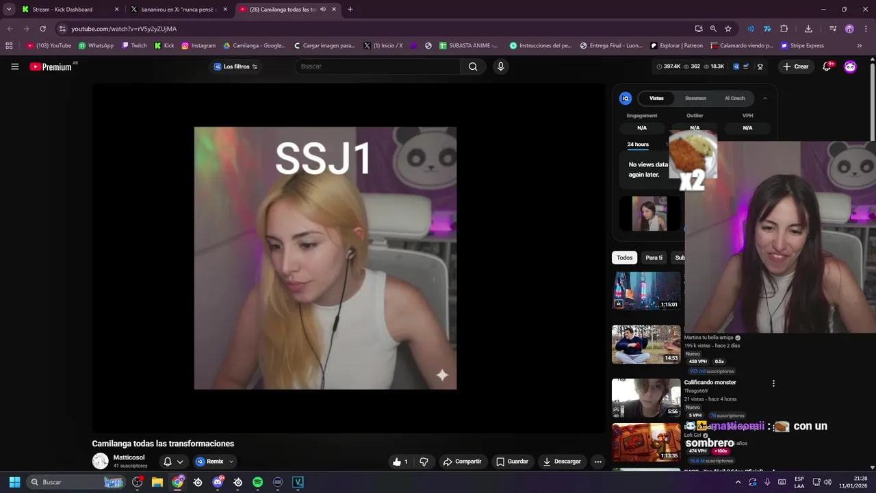Switch to the Resumen tab
Screen dimensions: 876x493
(x=695, y=99)
